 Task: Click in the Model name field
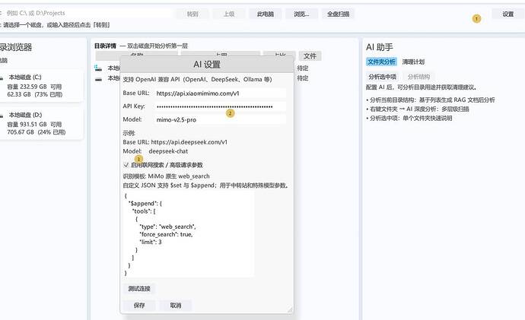click(221, 119)
